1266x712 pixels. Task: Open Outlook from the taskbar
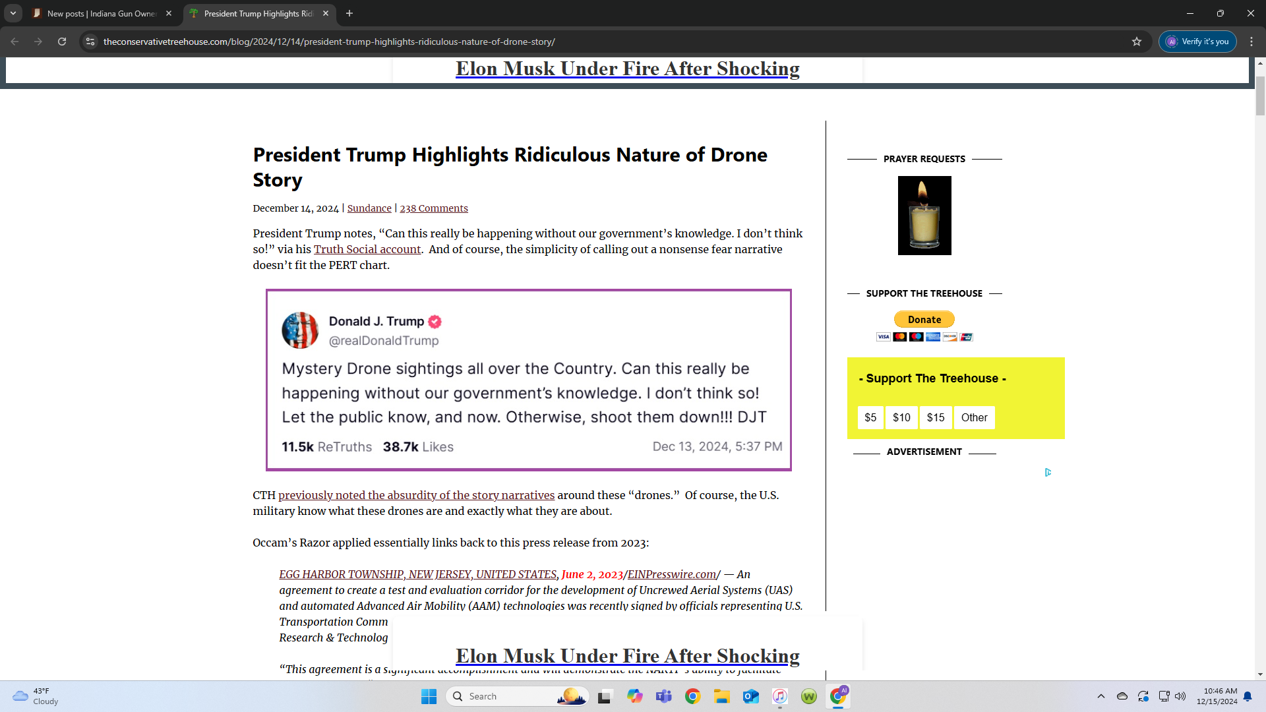750,696
